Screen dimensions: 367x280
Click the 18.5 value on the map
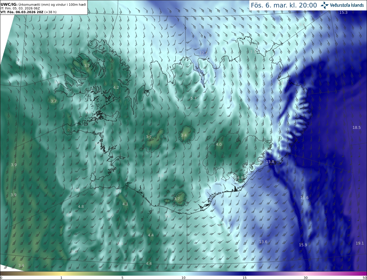point(357,127)
